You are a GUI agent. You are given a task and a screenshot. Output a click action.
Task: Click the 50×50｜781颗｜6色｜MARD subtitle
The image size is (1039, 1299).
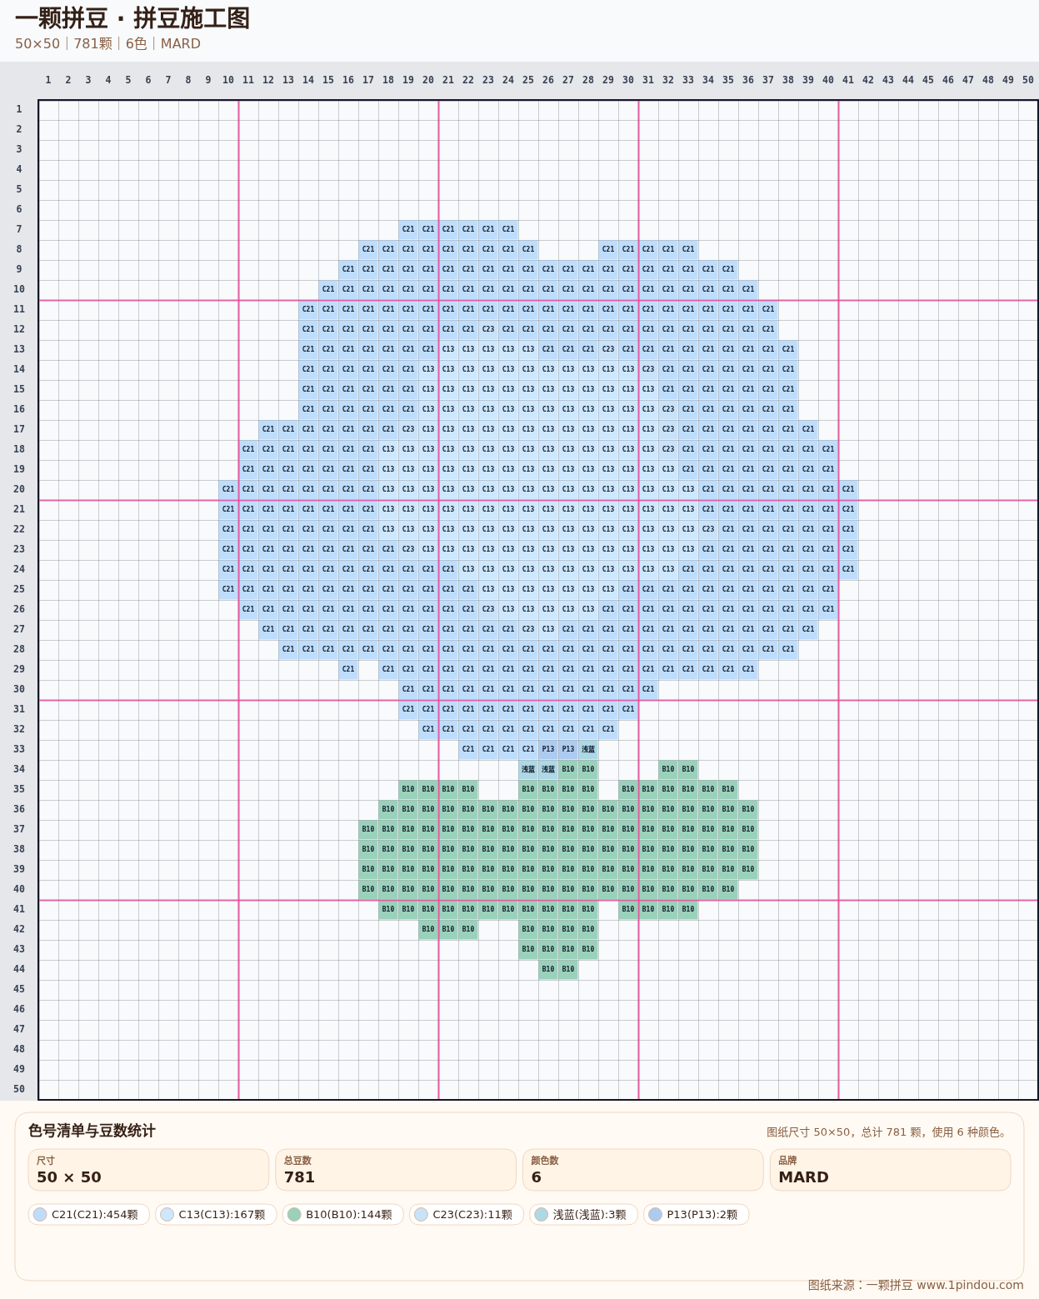pos(107,43)
